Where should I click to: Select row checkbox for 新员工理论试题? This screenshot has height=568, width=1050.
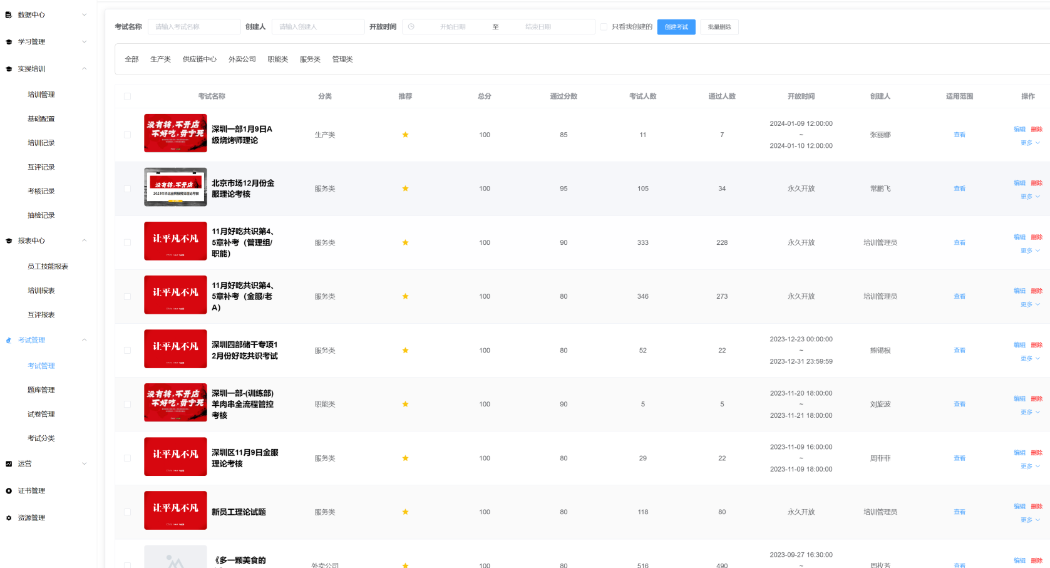pos(128,512)
